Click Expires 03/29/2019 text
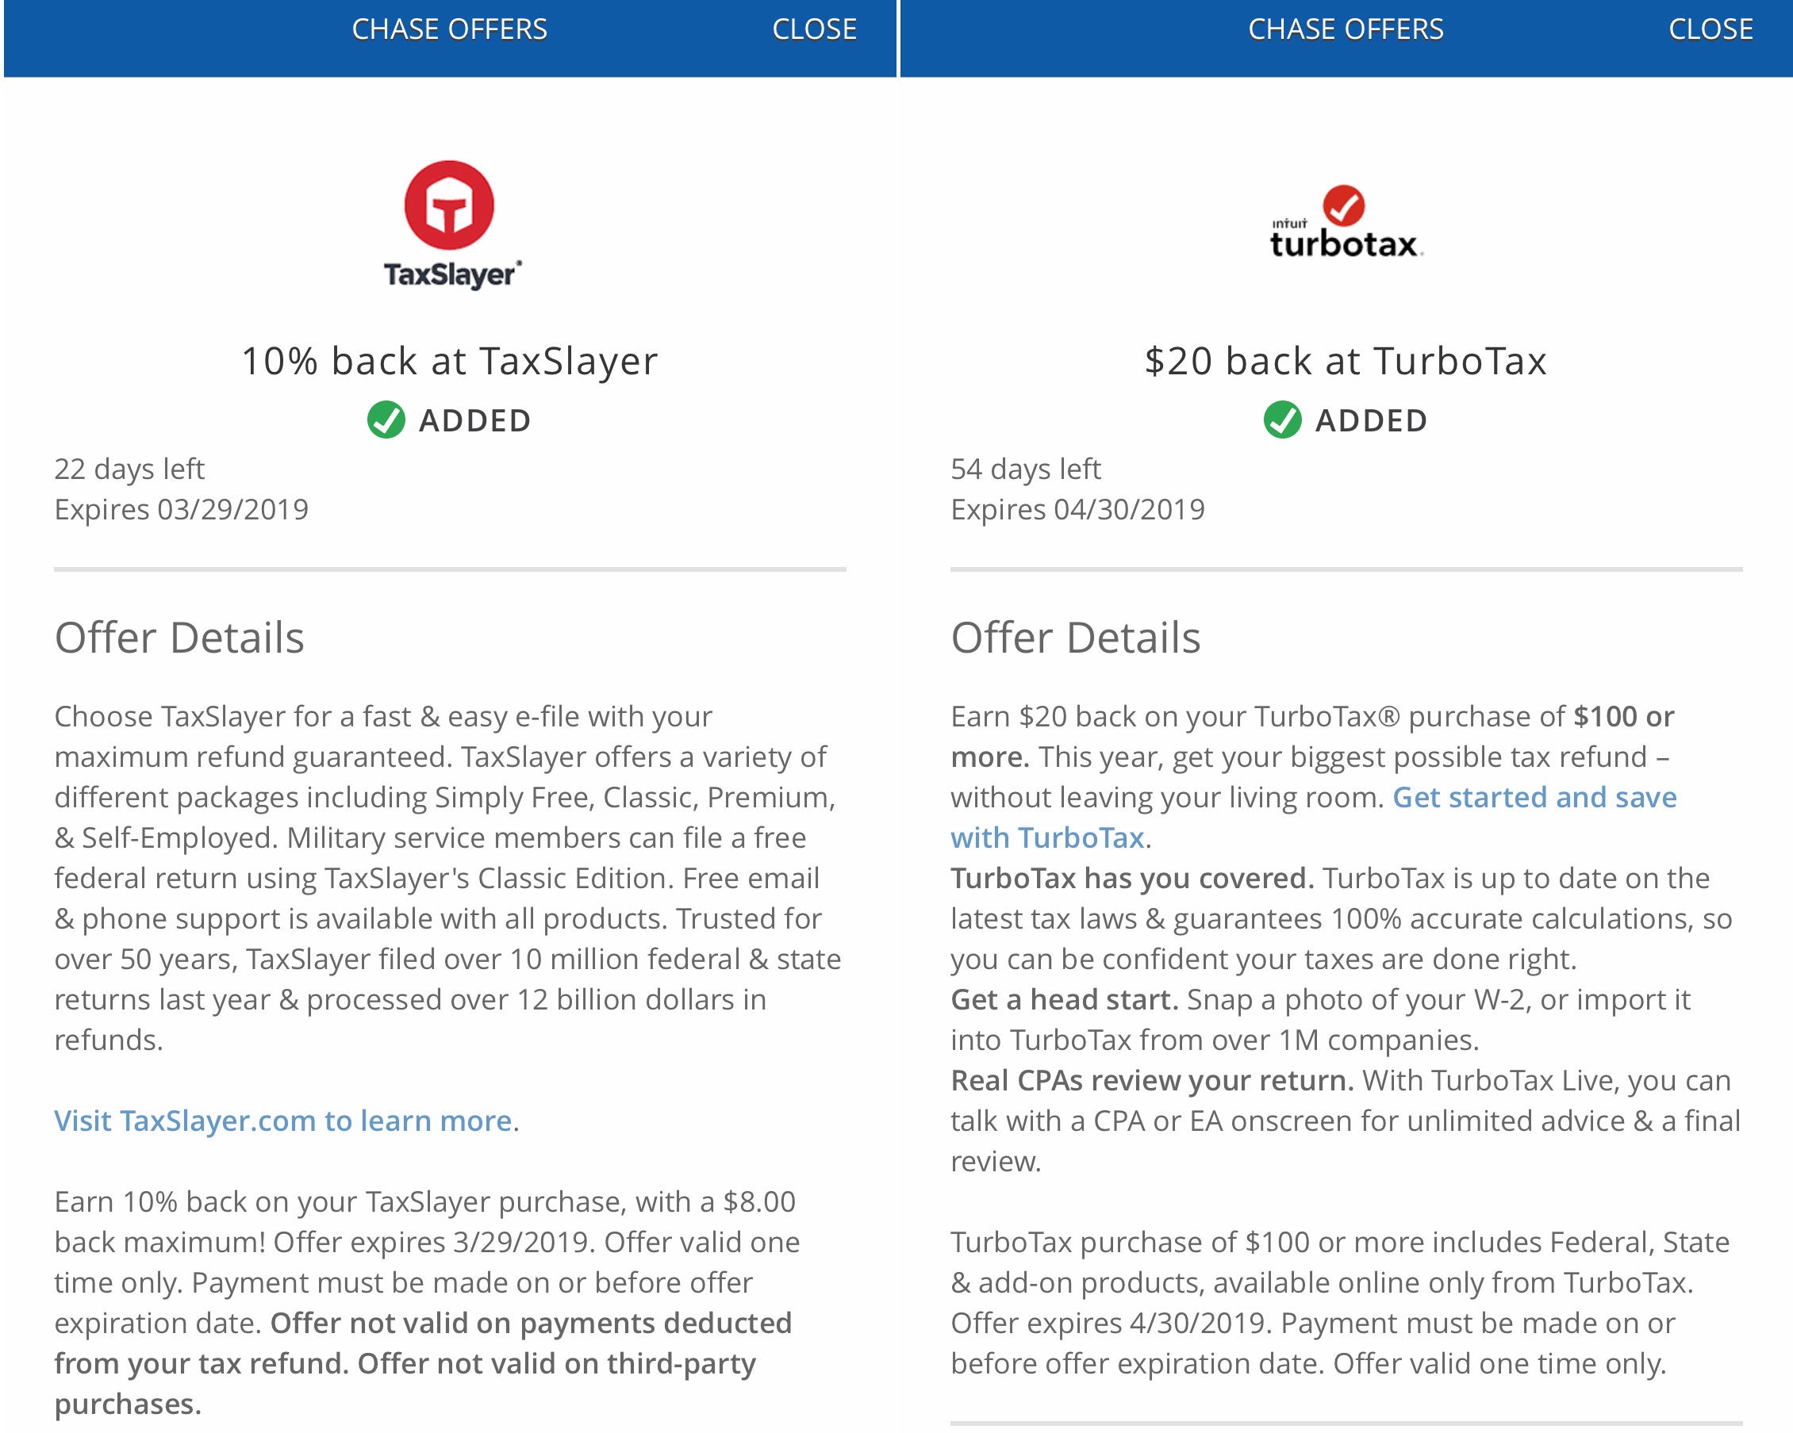 tap(182, 510)
